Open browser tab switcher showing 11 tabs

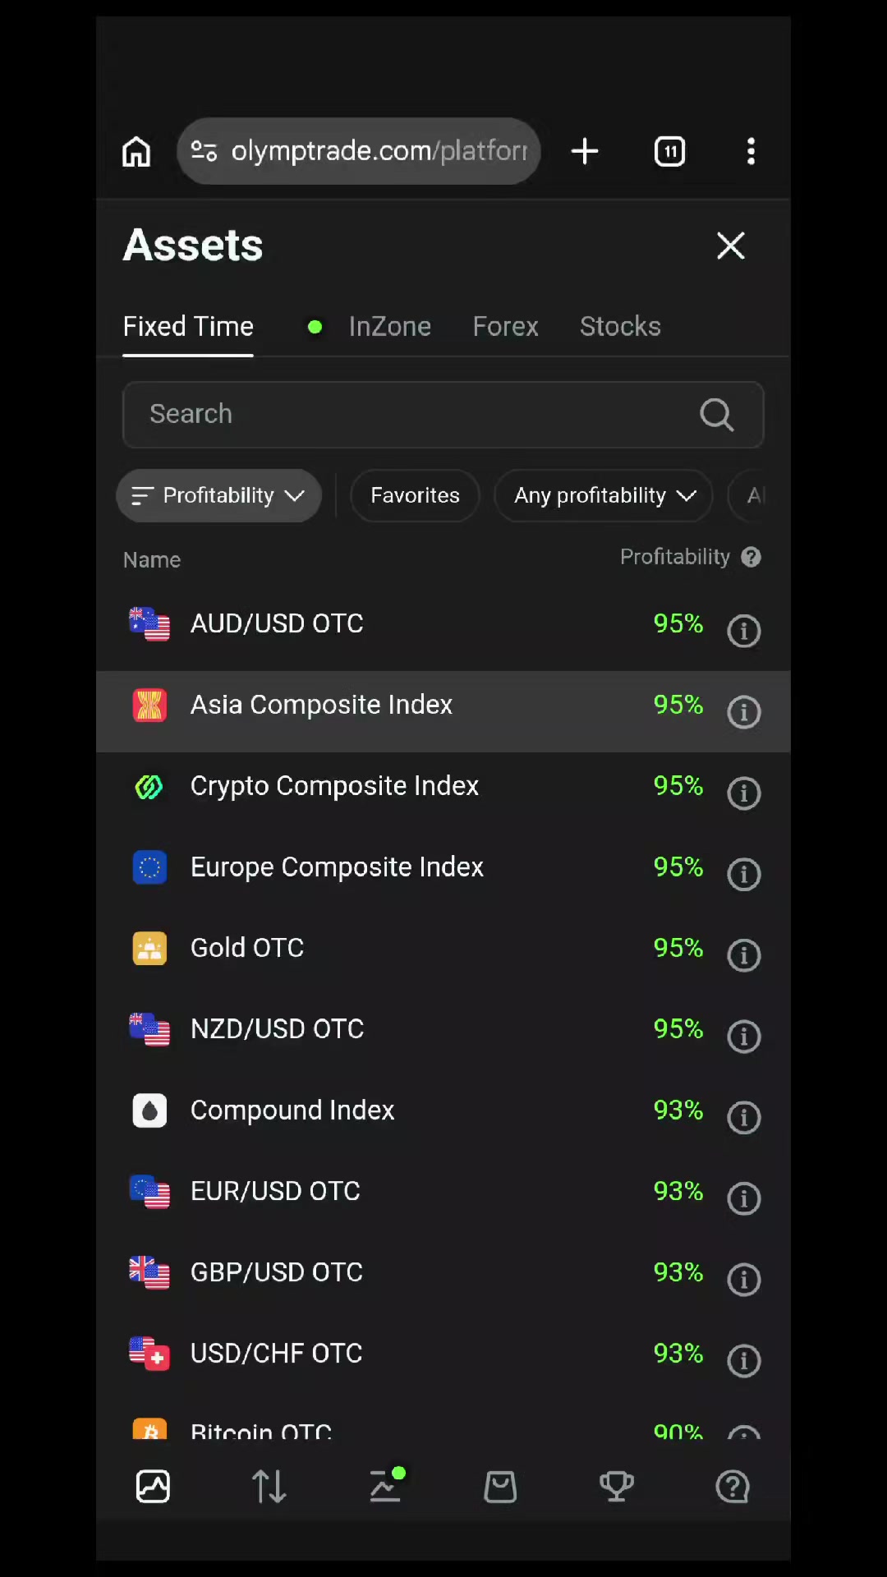tap(669, 151)
